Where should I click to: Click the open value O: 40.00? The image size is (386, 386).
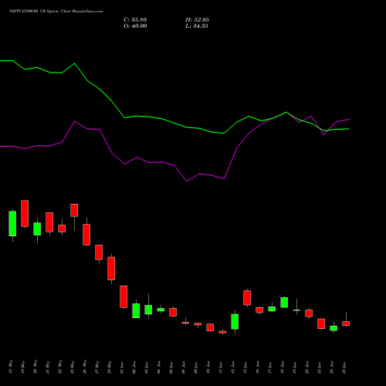click(x=135, y=26)
